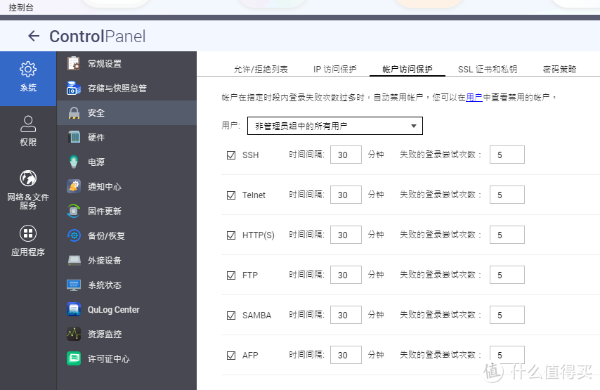Click the 存储与快照总管 icon

click(x=74, y=88)
